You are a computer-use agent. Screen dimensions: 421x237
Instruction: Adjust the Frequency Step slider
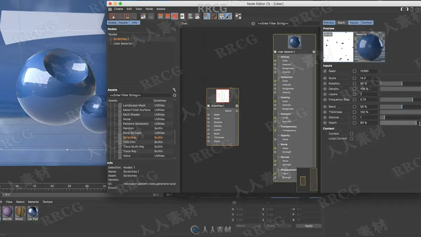pyautogui.click(x=401, y=100)
